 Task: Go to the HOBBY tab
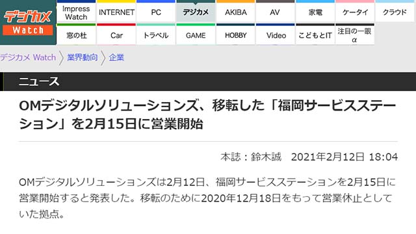tap(235, 34)
